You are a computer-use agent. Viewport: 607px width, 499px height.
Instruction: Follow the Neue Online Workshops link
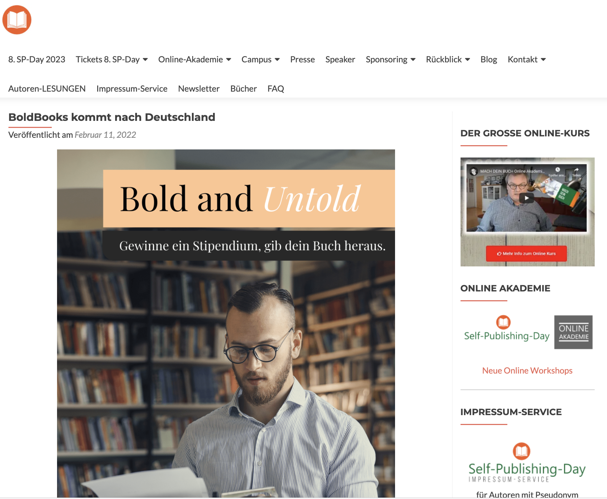(527, 370)
